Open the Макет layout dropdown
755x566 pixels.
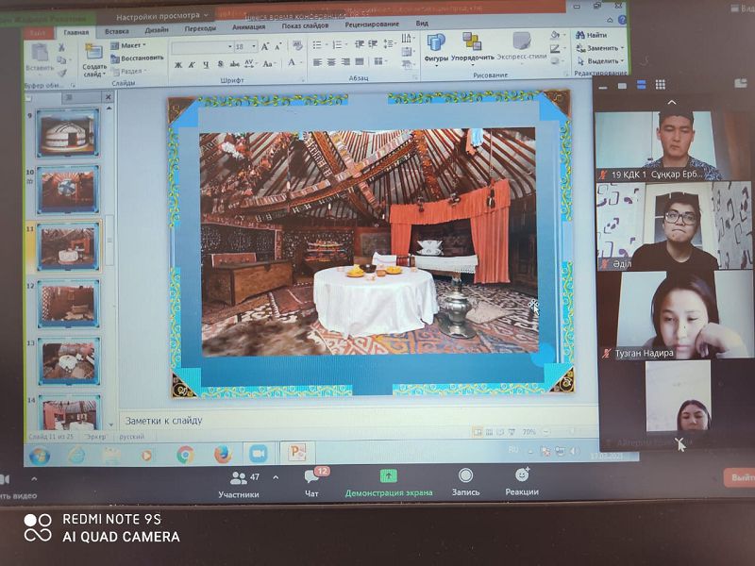(128, 45)
